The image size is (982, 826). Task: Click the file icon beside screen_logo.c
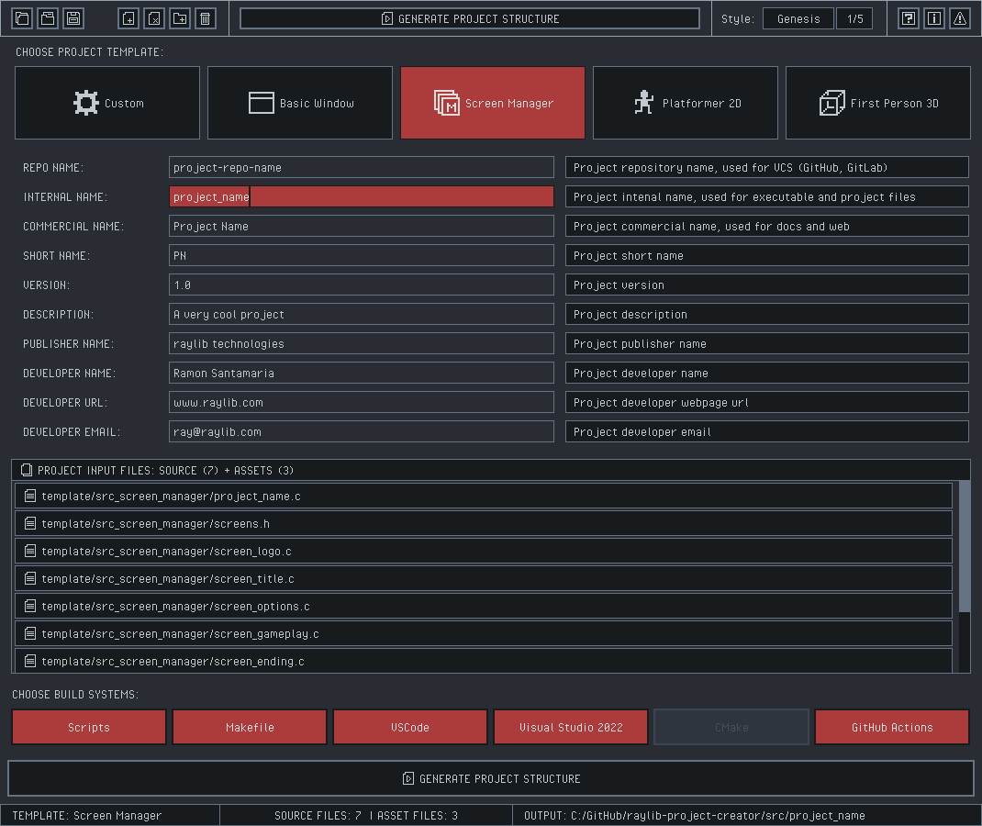coord(29,551)
